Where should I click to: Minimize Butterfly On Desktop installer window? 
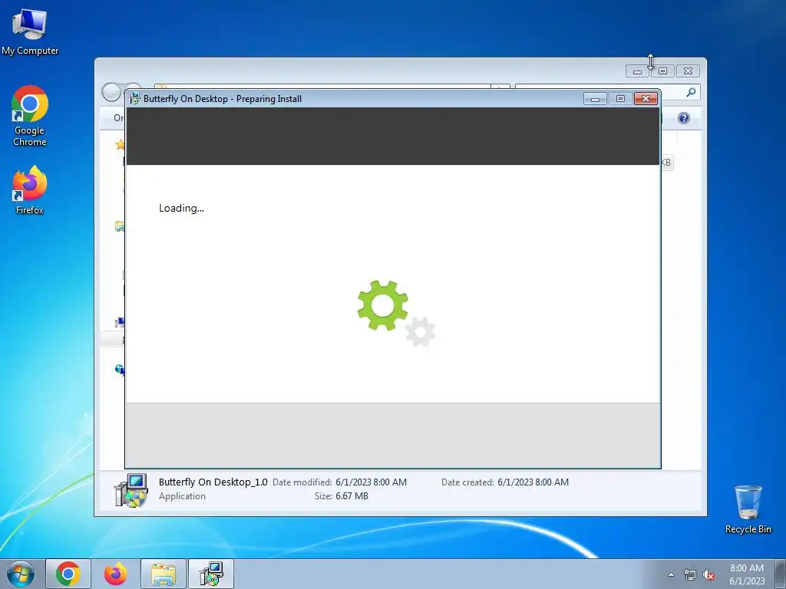[x=595, y=99]
